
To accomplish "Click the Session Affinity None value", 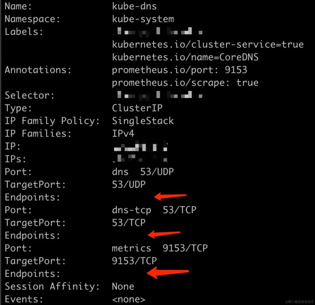I will point(123,286).
